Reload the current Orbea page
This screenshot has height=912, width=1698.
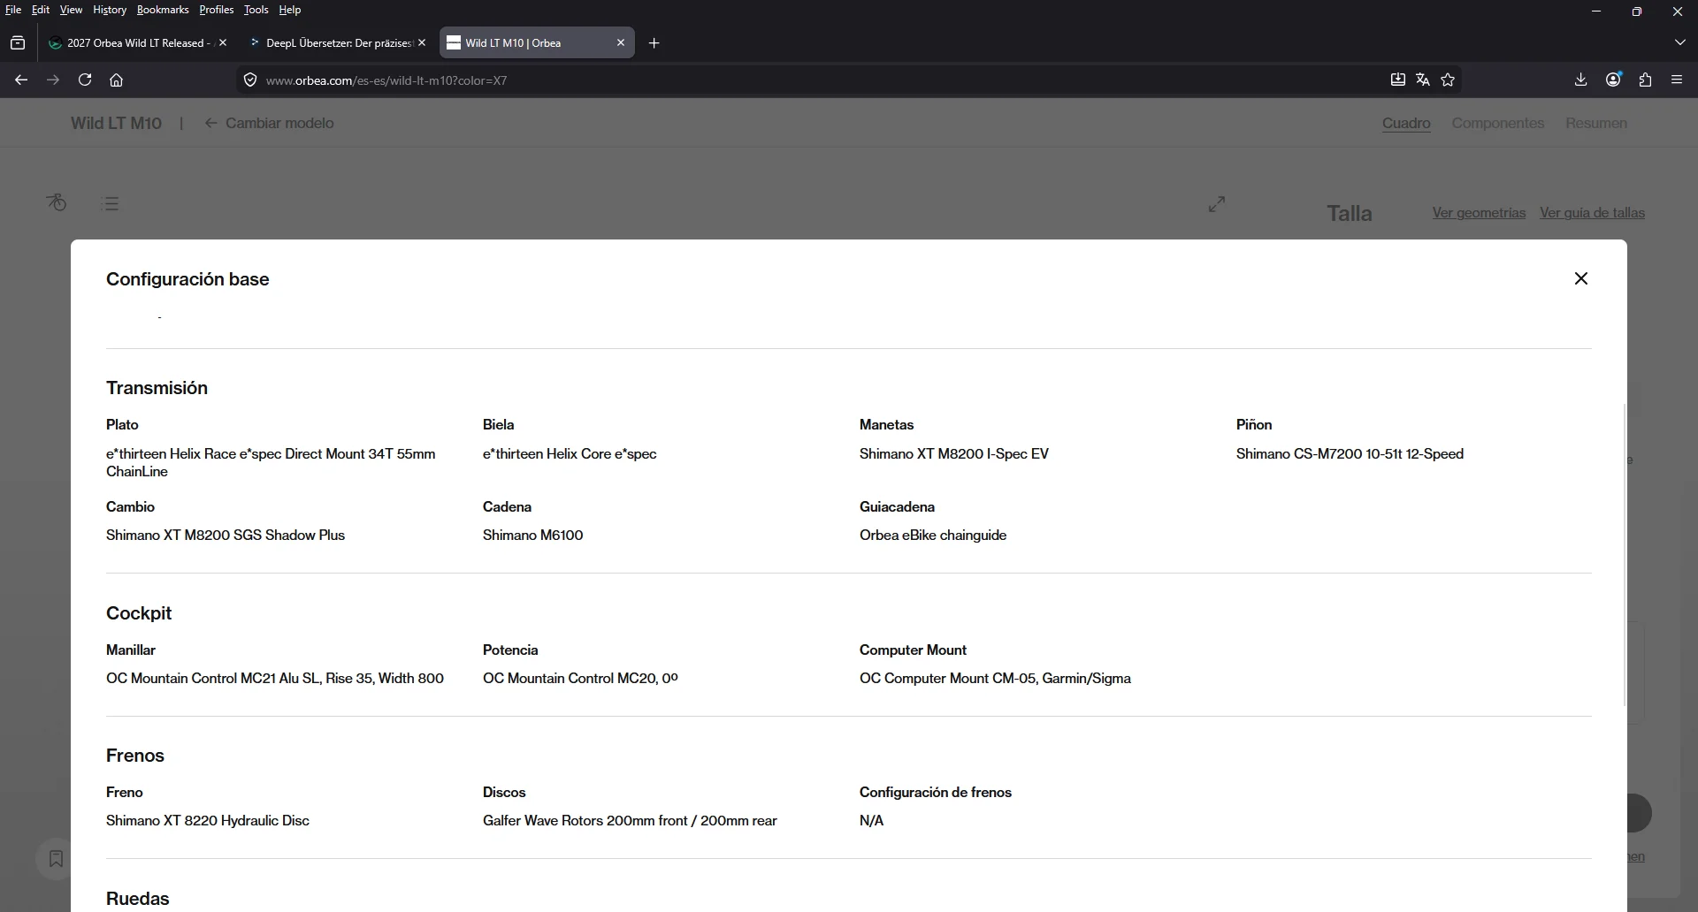click(x=85, y=80)
